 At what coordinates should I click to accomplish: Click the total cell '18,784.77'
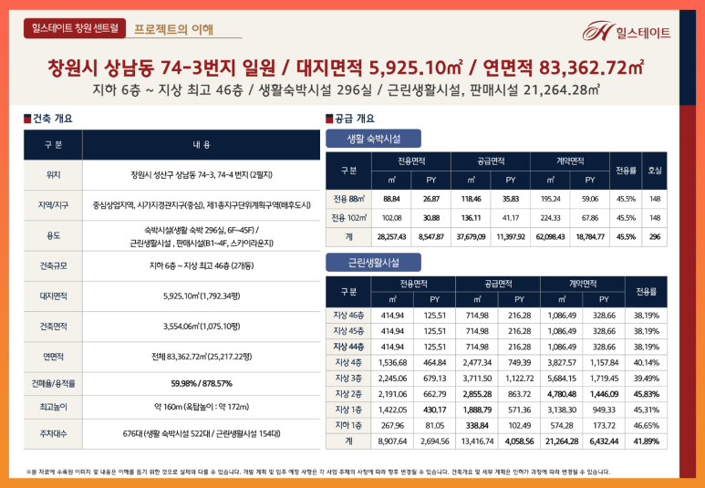tap(590, 236)
